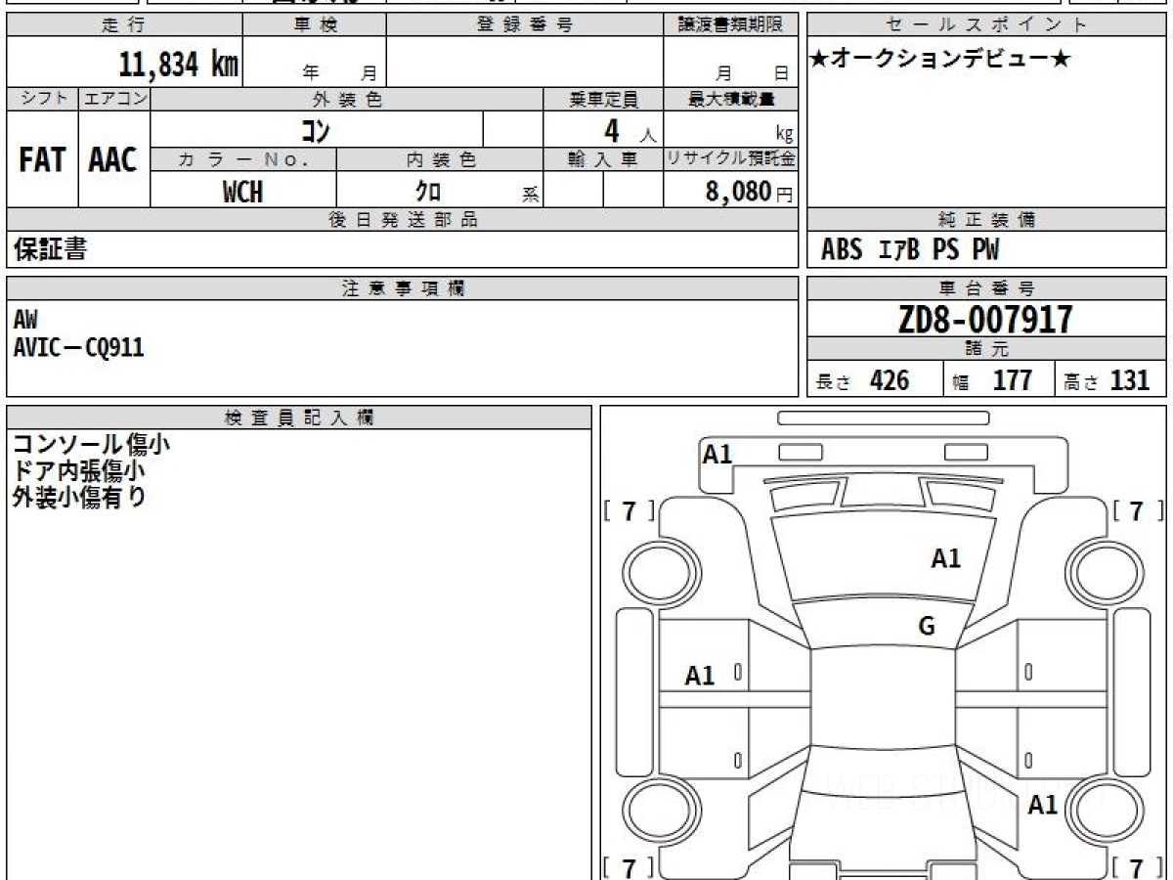Click the 諸元 header
The width and height of the screenshot is (1173, 880).
tap(986, 349)
